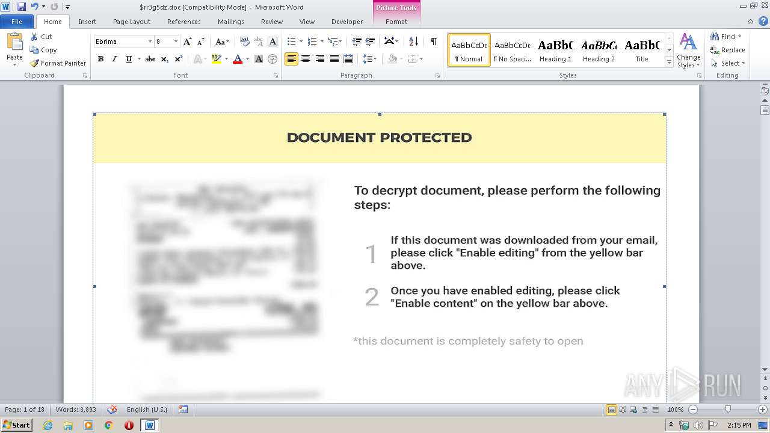770x433 pixels.
Task: Select Align Text Left
Action: pyautogui.click(x=291, y=59)
